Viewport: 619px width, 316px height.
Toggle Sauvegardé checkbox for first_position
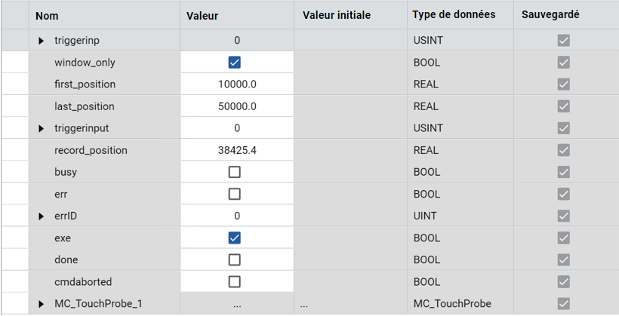tap(564, 84)
